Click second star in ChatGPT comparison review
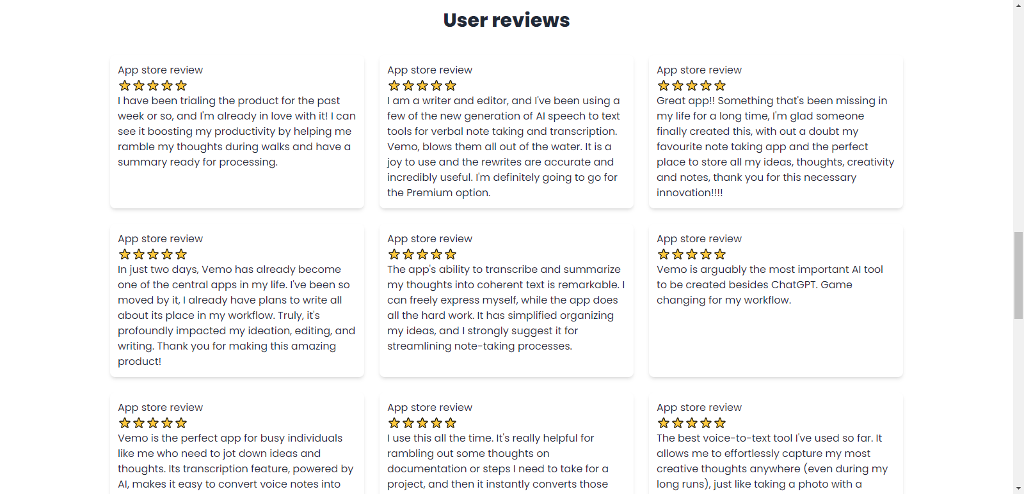This screenshot has width=1024, height=494. (x=678, y=254)
